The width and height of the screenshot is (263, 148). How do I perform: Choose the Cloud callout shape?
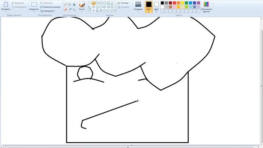(112, 11)
